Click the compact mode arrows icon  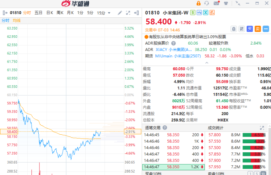[238, 3]
